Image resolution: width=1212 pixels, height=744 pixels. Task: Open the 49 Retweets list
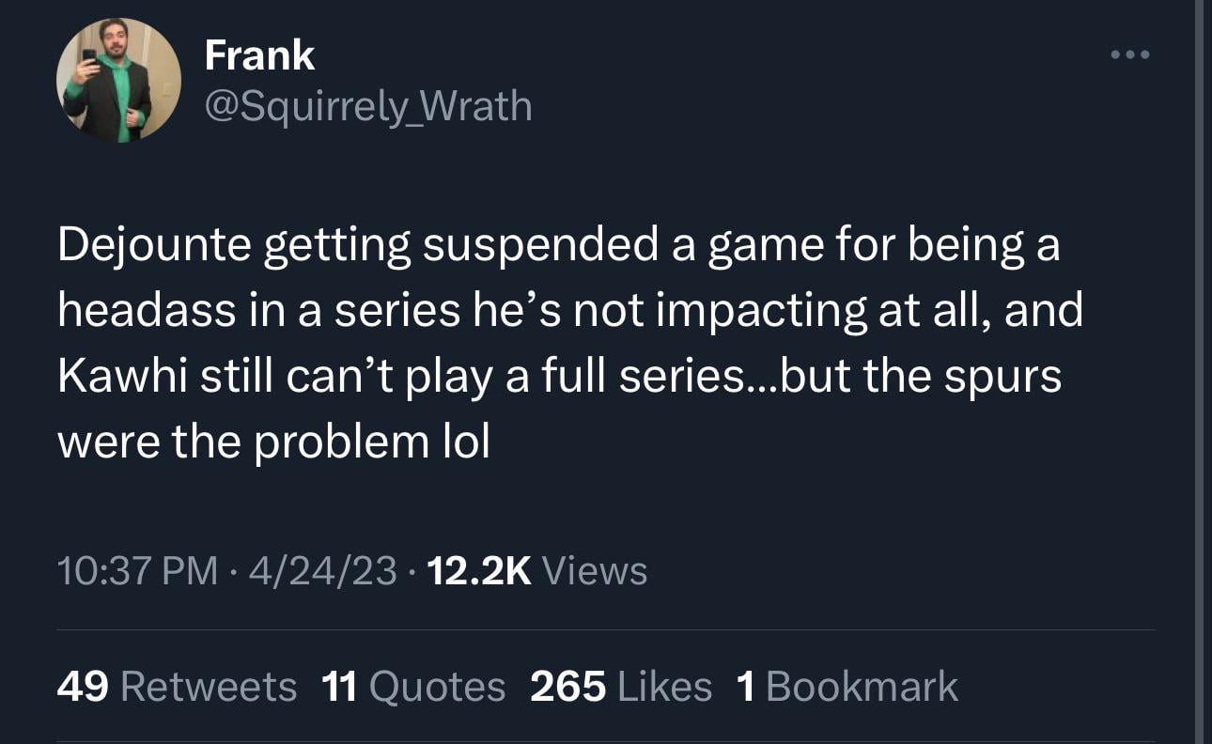pyautogui.click(x=177, y=686)
